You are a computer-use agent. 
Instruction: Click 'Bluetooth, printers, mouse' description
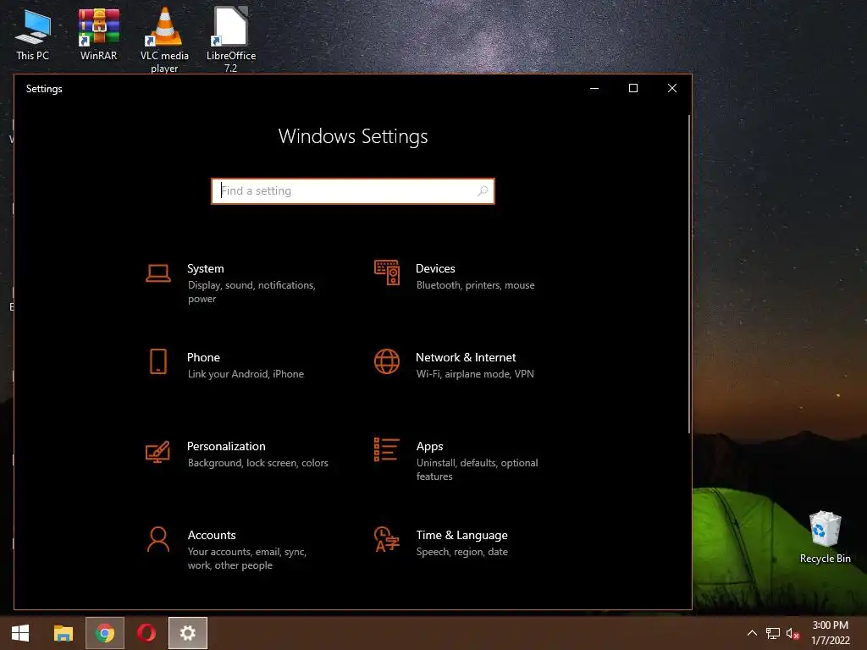(476, 285)
